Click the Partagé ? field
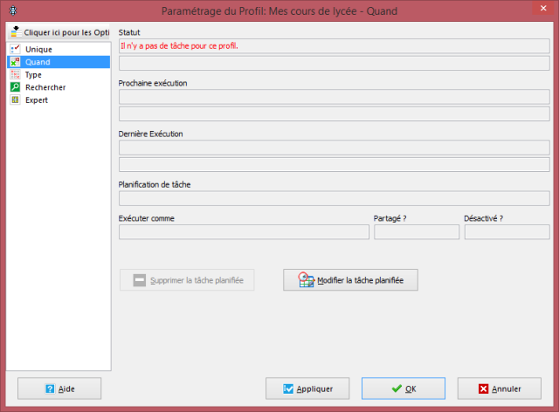Viewport: 559px width, 412px height. click(416, 232)
